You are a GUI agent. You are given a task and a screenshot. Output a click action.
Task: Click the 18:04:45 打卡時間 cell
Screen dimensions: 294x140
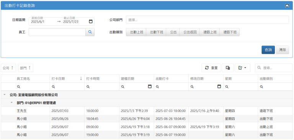[102, 119]
